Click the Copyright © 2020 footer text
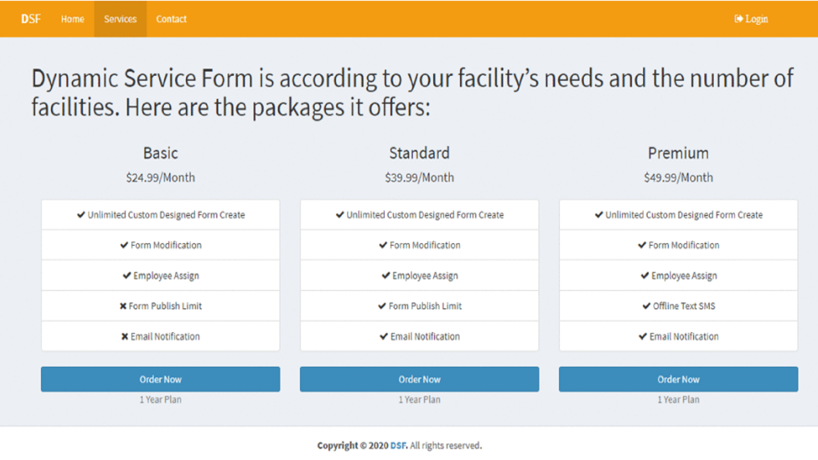 tap(353, 446)
